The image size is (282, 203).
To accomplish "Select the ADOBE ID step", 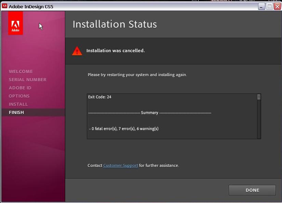I will (x=20, y=88).
